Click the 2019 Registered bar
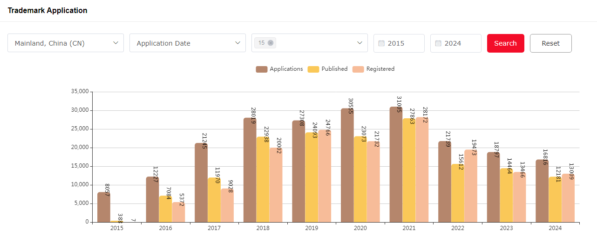 click(325, 176)
